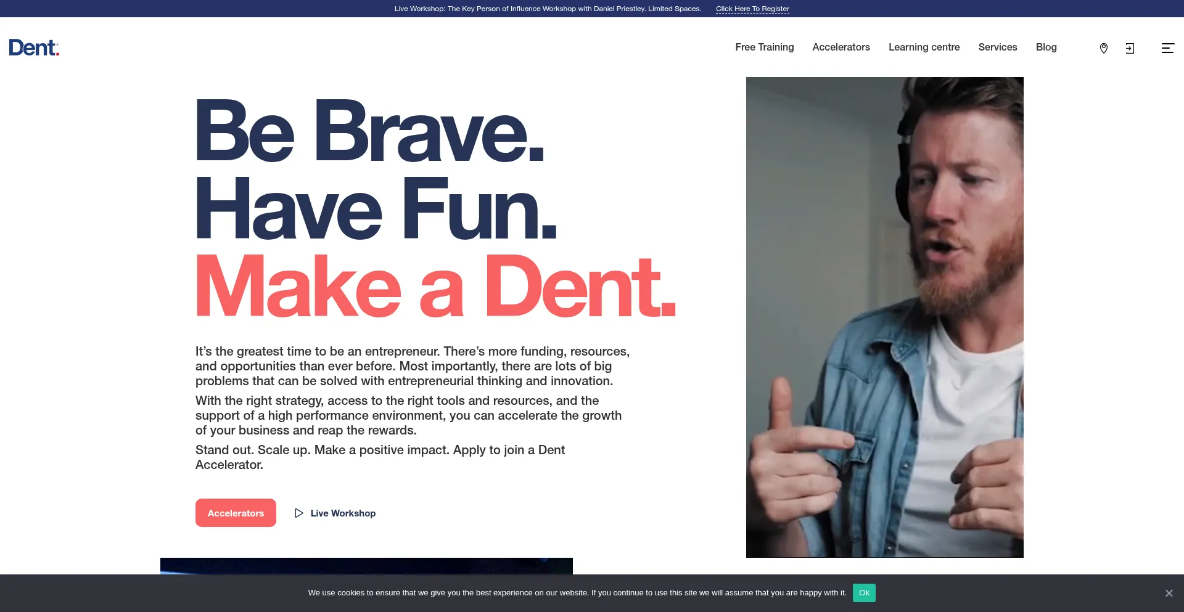Screen dimensions: 1184x612
Task: Open the Free Training menu
Action: point(765,47)
